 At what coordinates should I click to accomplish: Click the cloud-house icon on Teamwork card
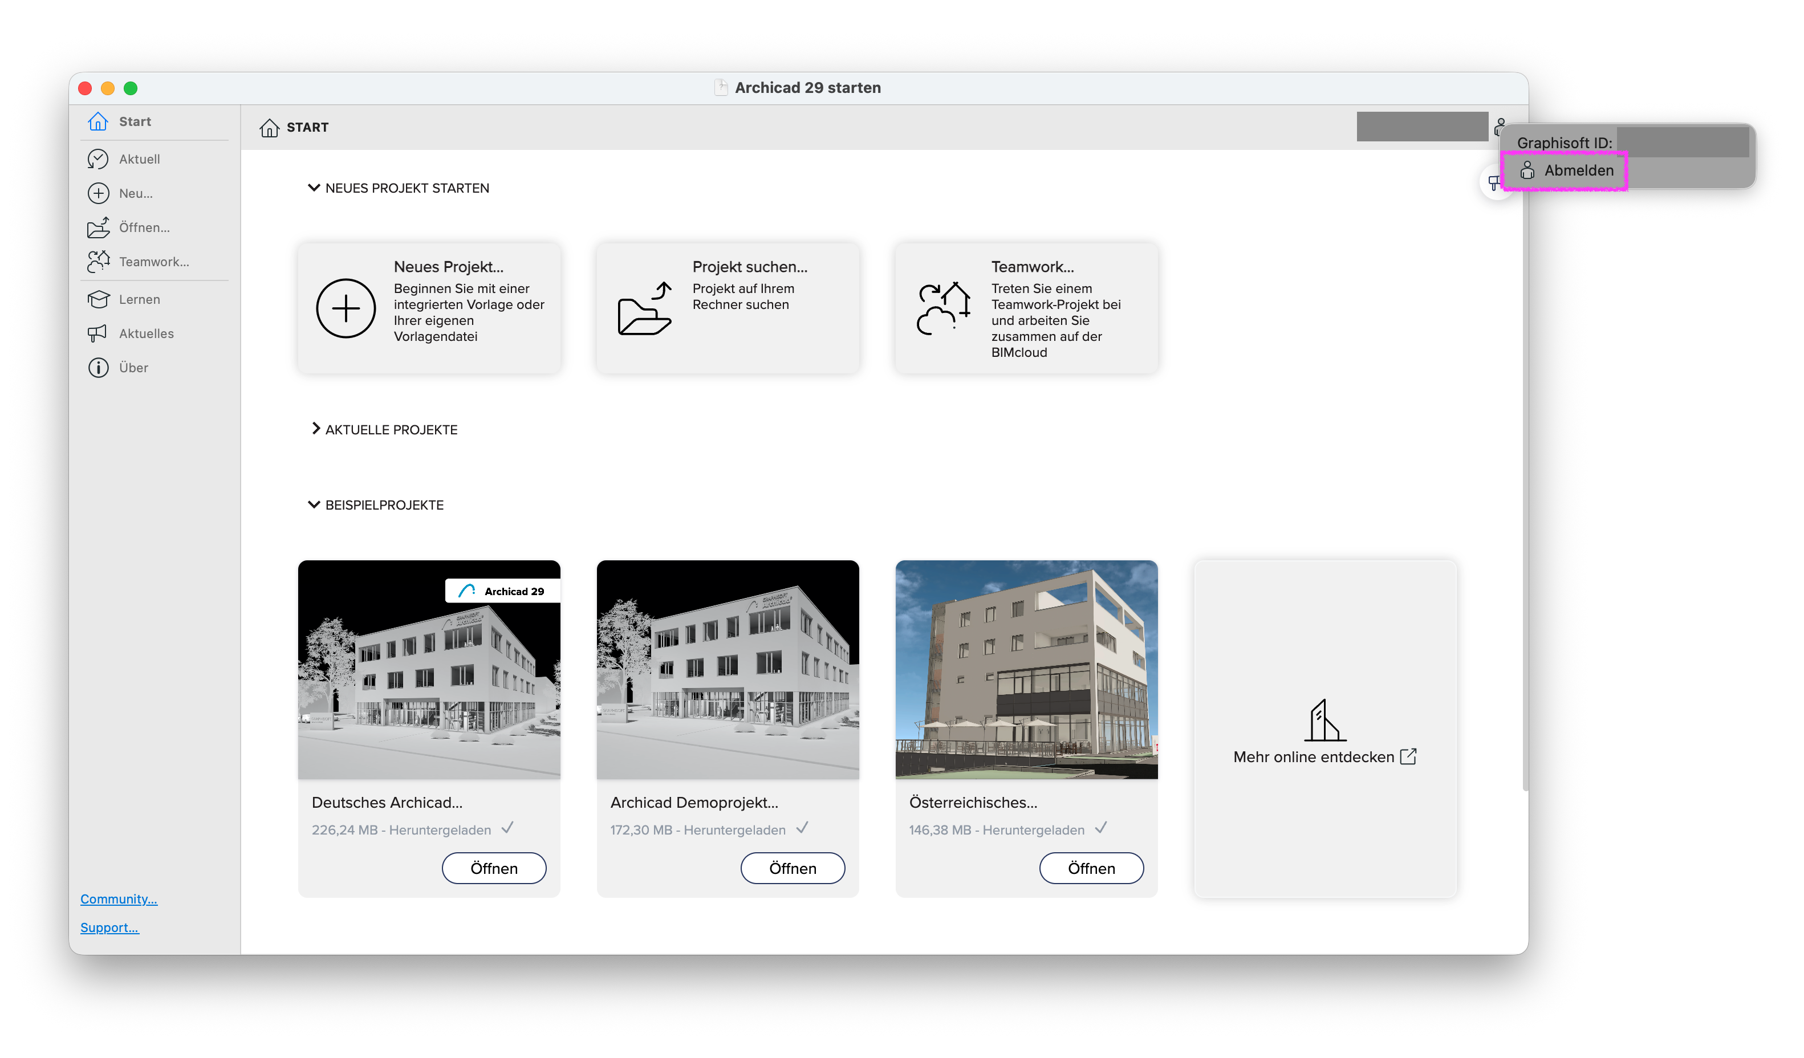tap(944, 308)
